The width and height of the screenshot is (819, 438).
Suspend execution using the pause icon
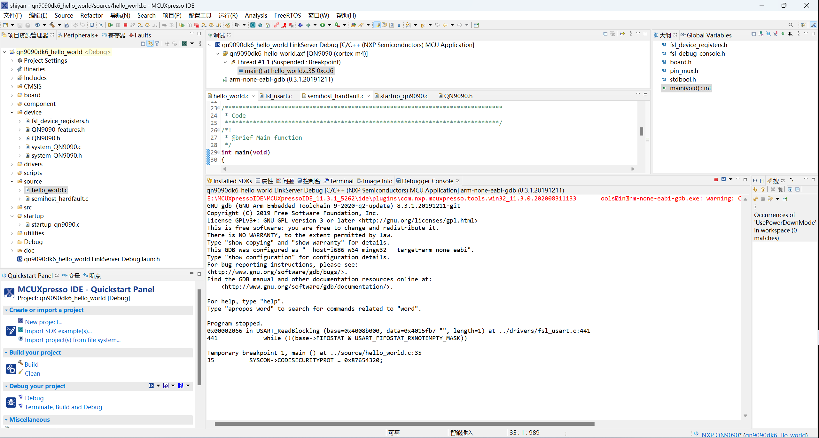(x=118, y=25)
